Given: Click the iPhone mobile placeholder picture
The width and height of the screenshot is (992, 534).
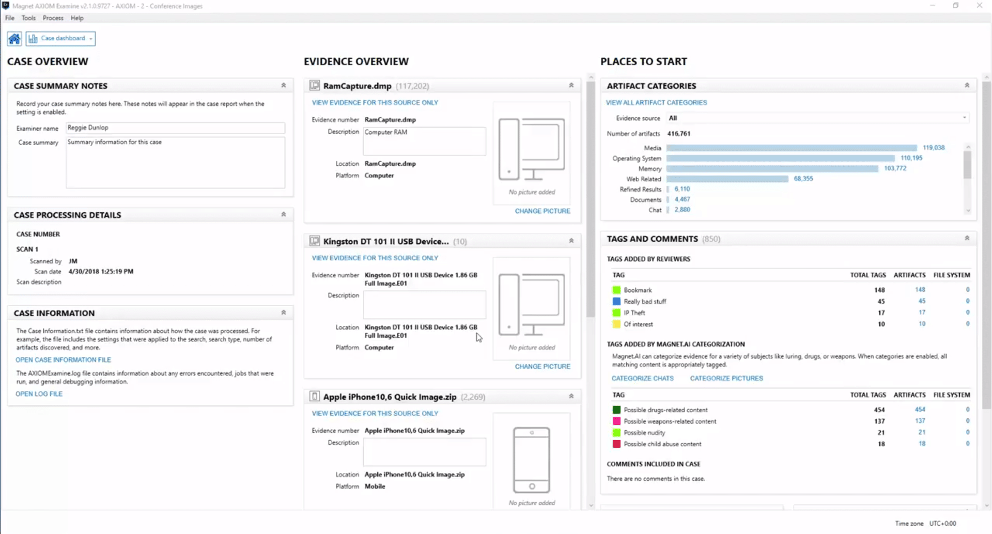Looking at the screenshot, I should point(532,460).
